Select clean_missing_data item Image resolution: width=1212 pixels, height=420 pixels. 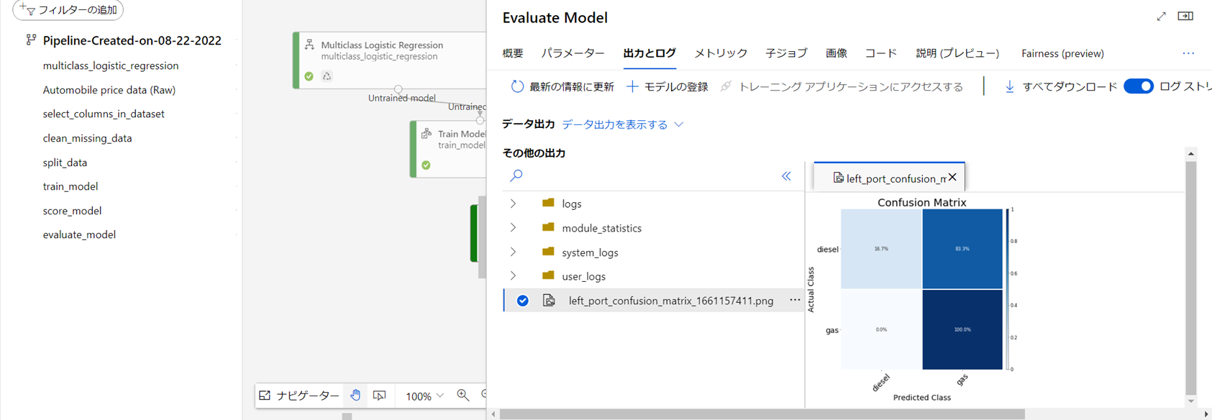tap(87, 138)
